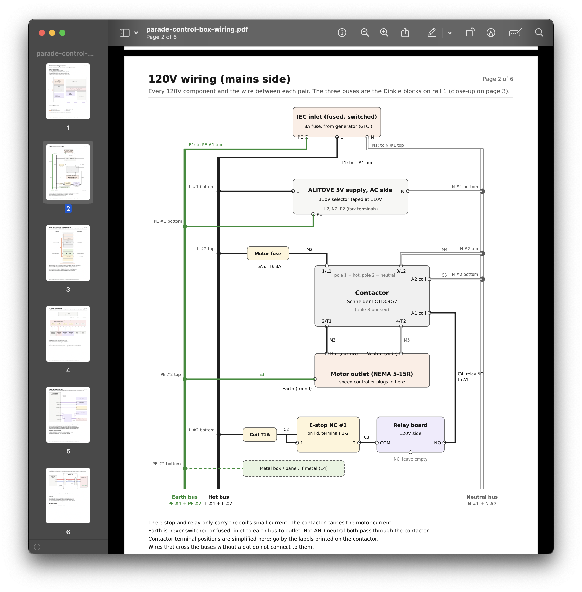The width and height of the screenshot is (582, 592).
Task: Click the 'Schneider LC1D09G7' model text
Action: coord(372,302)
